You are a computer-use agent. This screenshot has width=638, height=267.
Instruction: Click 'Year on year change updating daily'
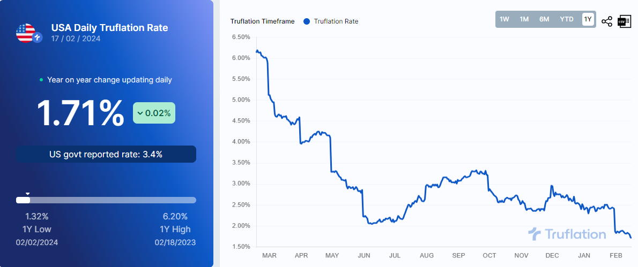click(x=109, y=80)
